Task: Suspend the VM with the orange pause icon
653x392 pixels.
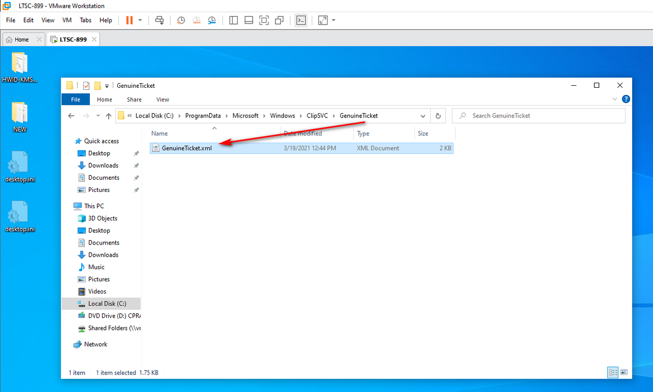Action: (x=129, y=20)
